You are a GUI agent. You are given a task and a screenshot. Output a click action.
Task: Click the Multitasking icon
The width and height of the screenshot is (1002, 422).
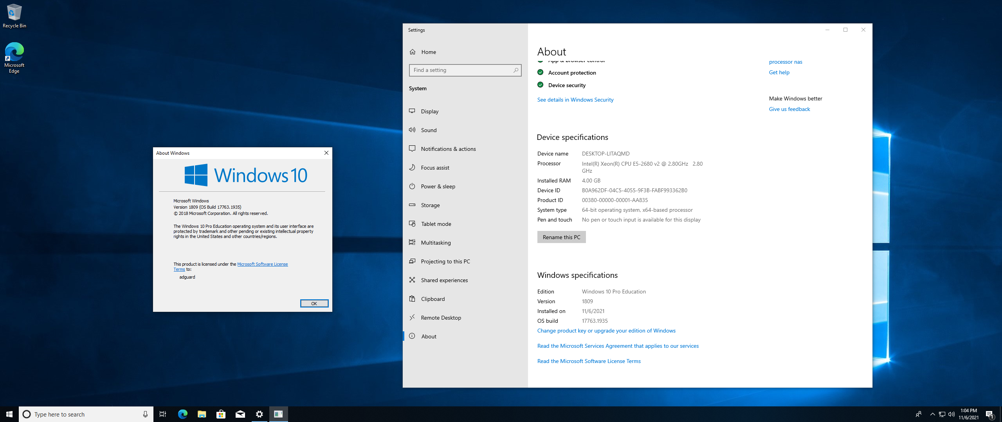tap(412, 242)
